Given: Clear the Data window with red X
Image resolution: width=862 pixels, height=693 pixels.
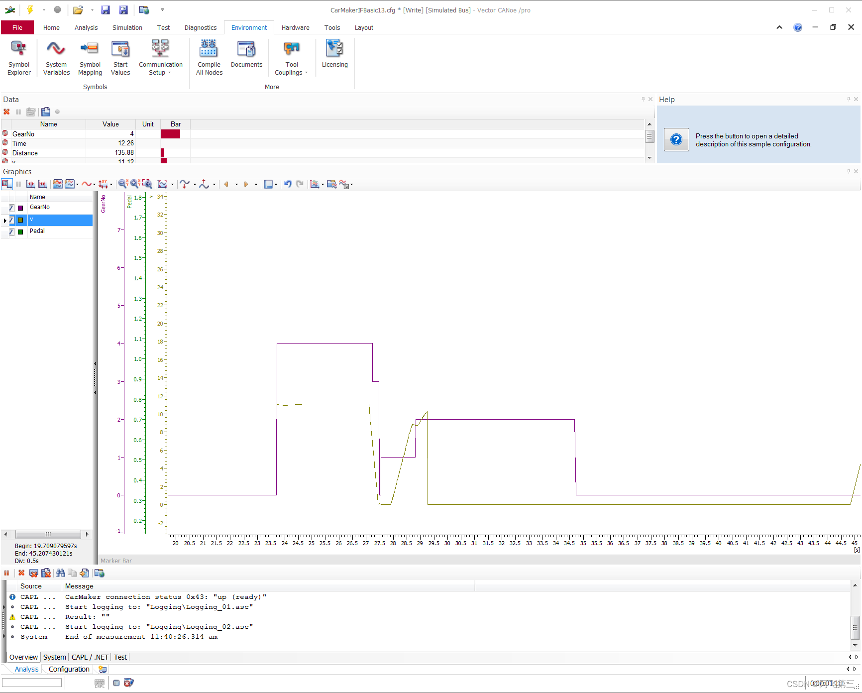Looking at the screenshot, I should (x=6, y=112).
